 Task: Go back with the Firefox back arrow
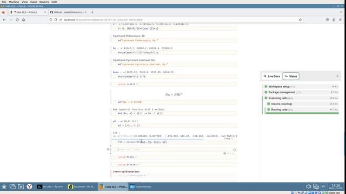[x=4, y=20]
